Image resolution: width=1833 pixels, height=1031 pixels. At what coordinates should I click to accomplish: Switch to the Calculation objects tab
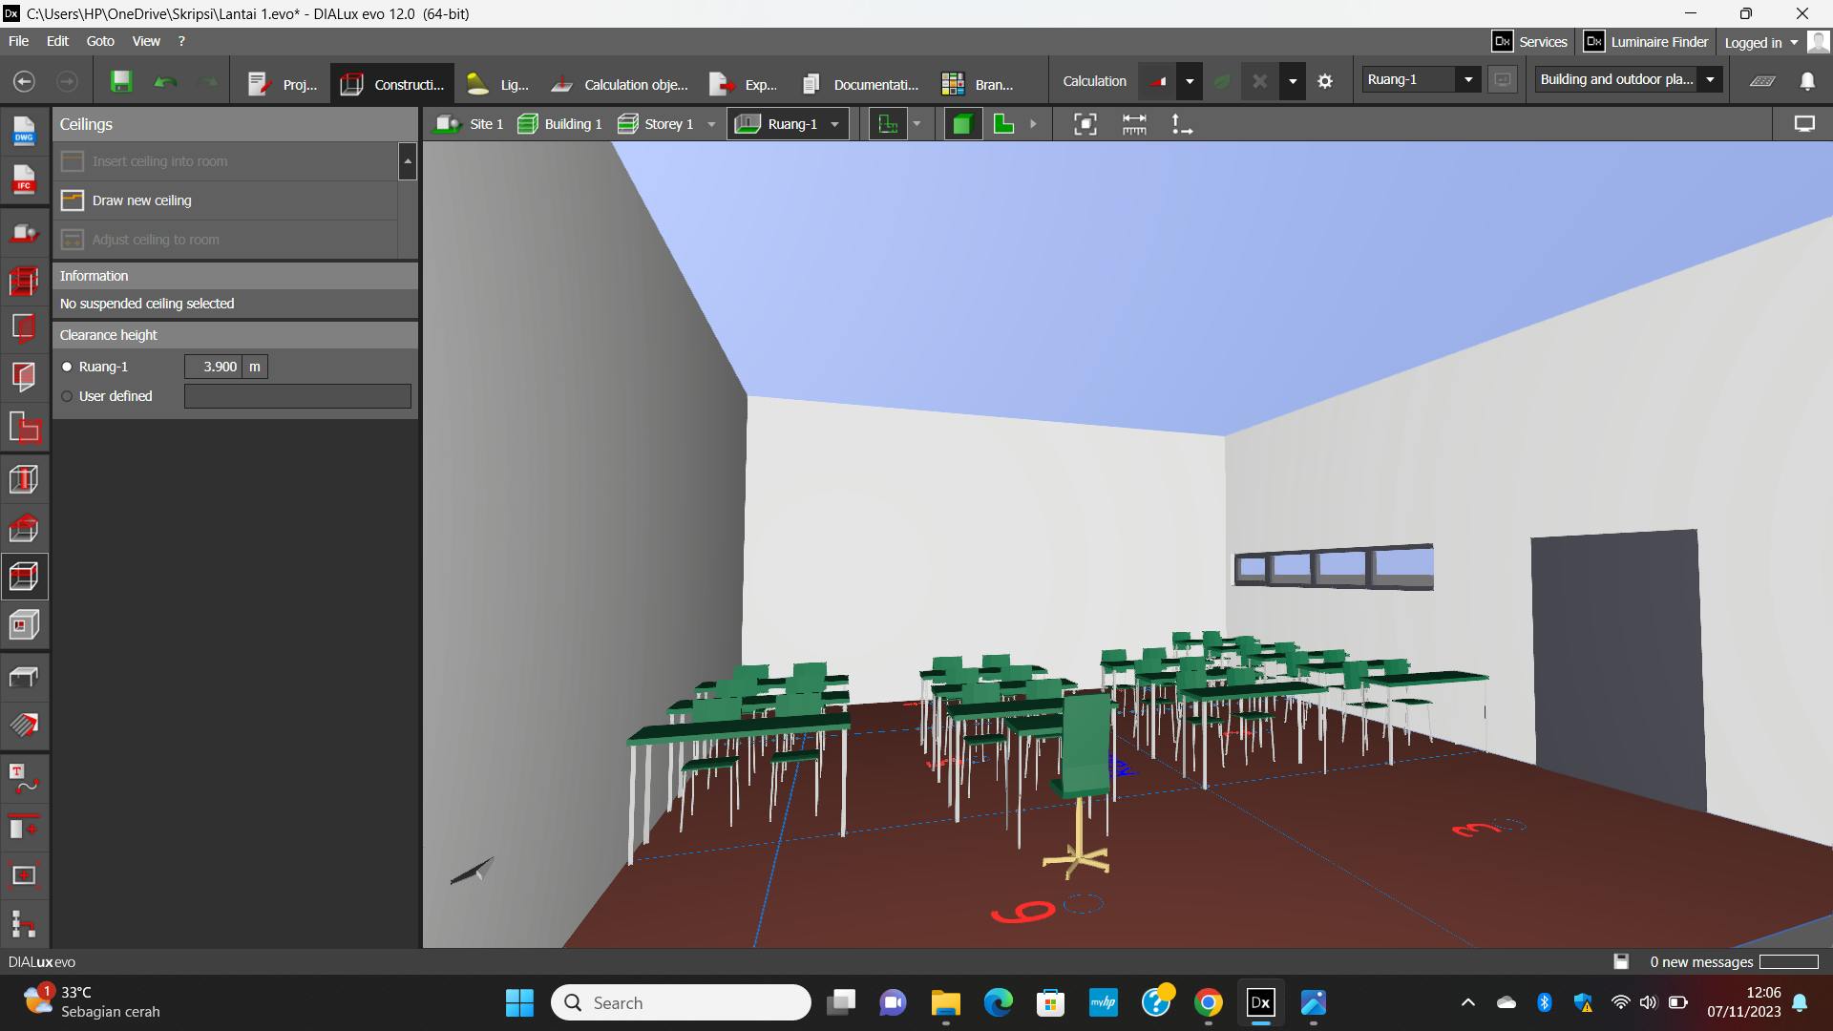tap(620, 84)
